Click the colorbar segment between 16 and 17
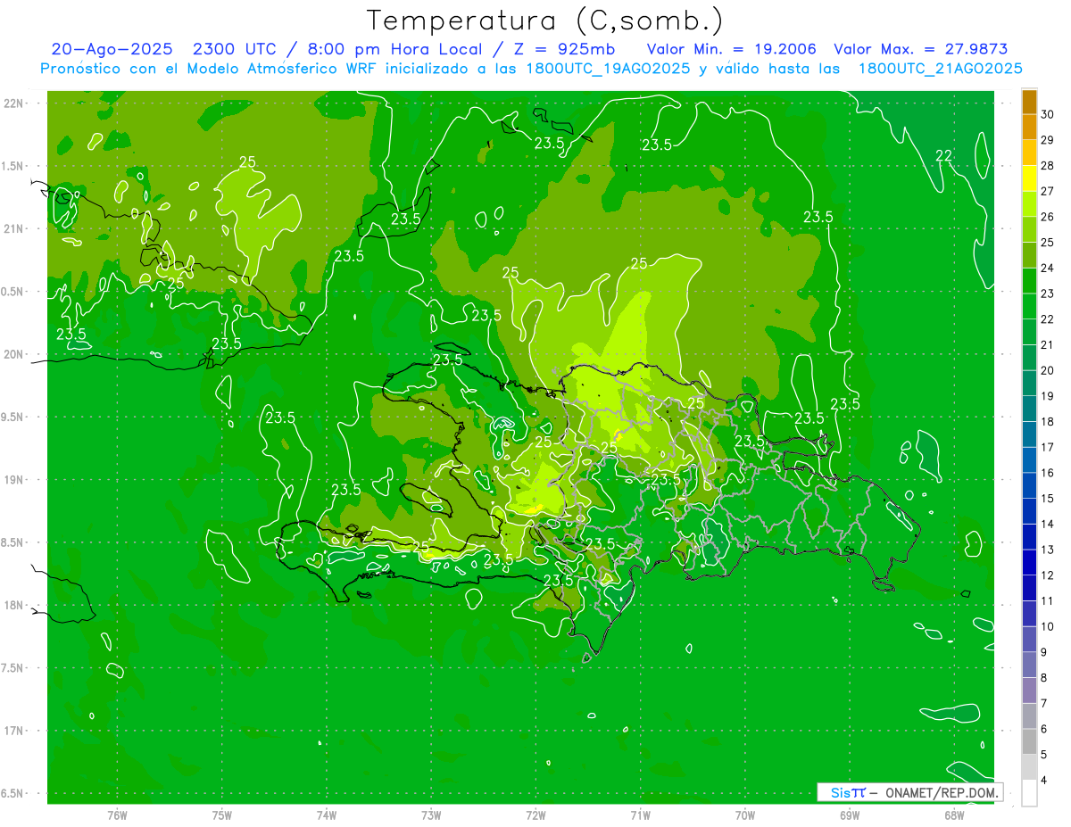1071x827 pixels. 1029,460
